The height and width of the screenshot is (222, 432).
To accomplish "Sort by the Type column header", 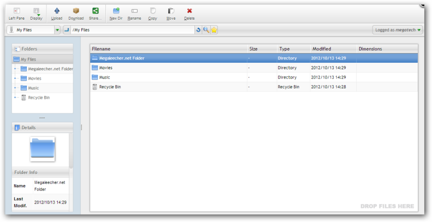I will 293,49.
